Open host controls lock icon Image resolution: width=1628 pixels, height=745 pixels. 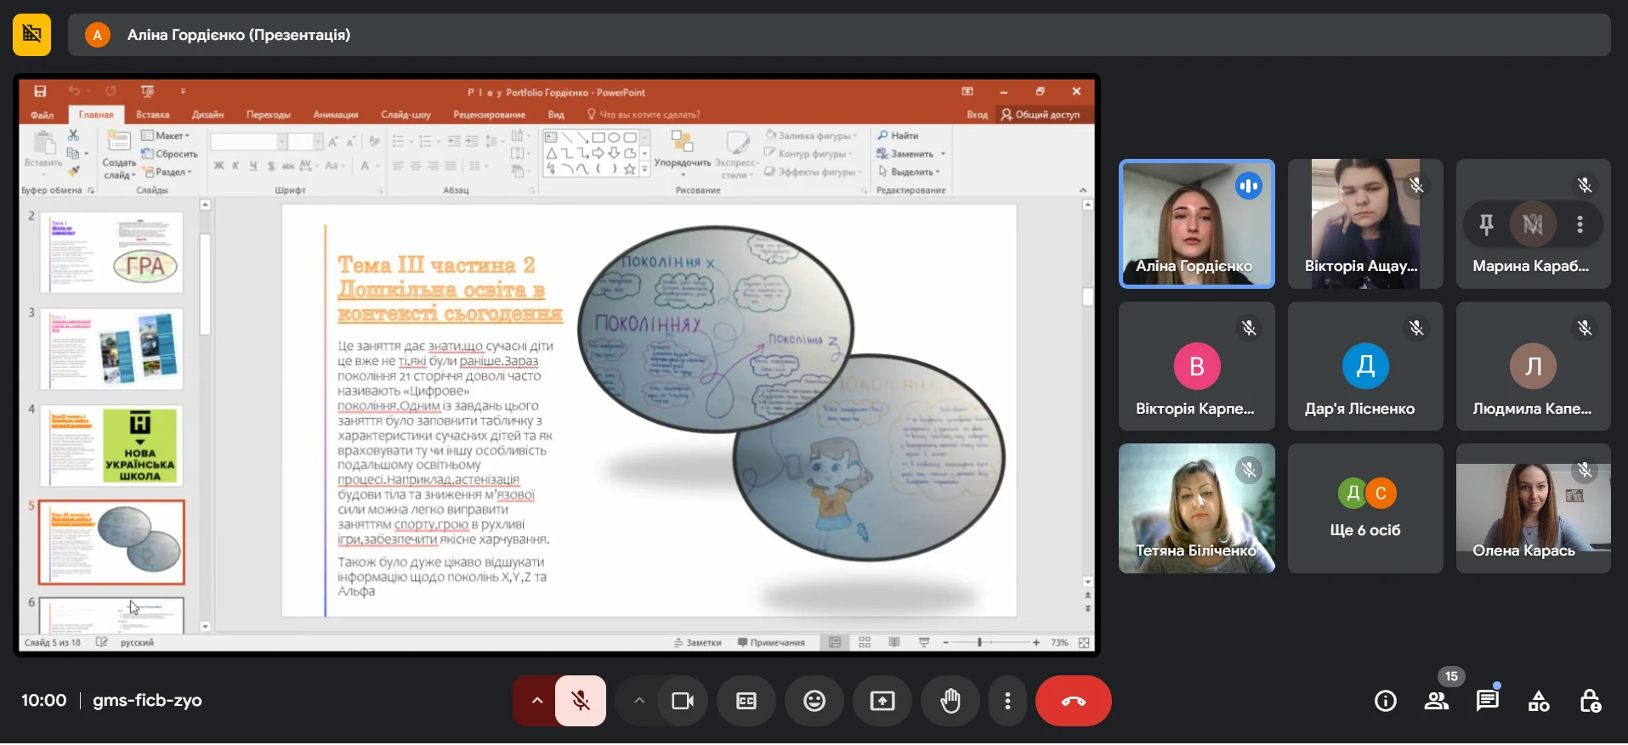(x=1590, y=701)
